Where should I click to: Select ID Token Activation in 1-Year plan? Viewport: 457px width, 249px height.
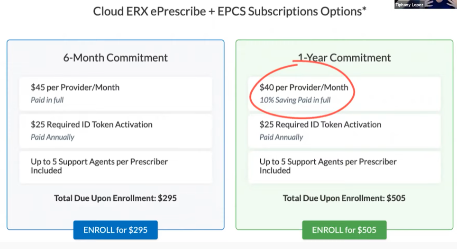click(x=320, y=124)
